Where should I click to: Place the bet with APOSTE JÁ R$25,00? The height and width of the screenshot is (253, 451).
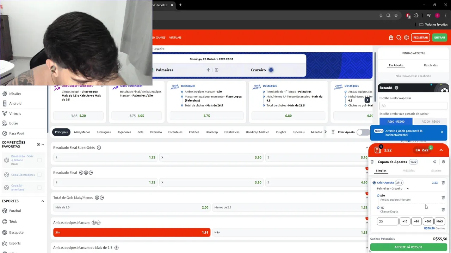(x=408, y=247)
